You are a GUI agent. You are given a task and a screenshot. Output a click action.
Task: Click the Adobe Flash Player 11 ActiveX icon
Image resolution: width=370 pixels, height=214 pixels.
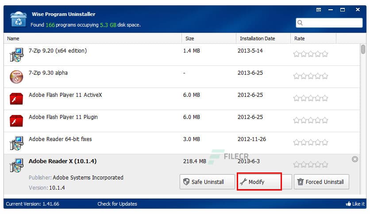[16, 99]
